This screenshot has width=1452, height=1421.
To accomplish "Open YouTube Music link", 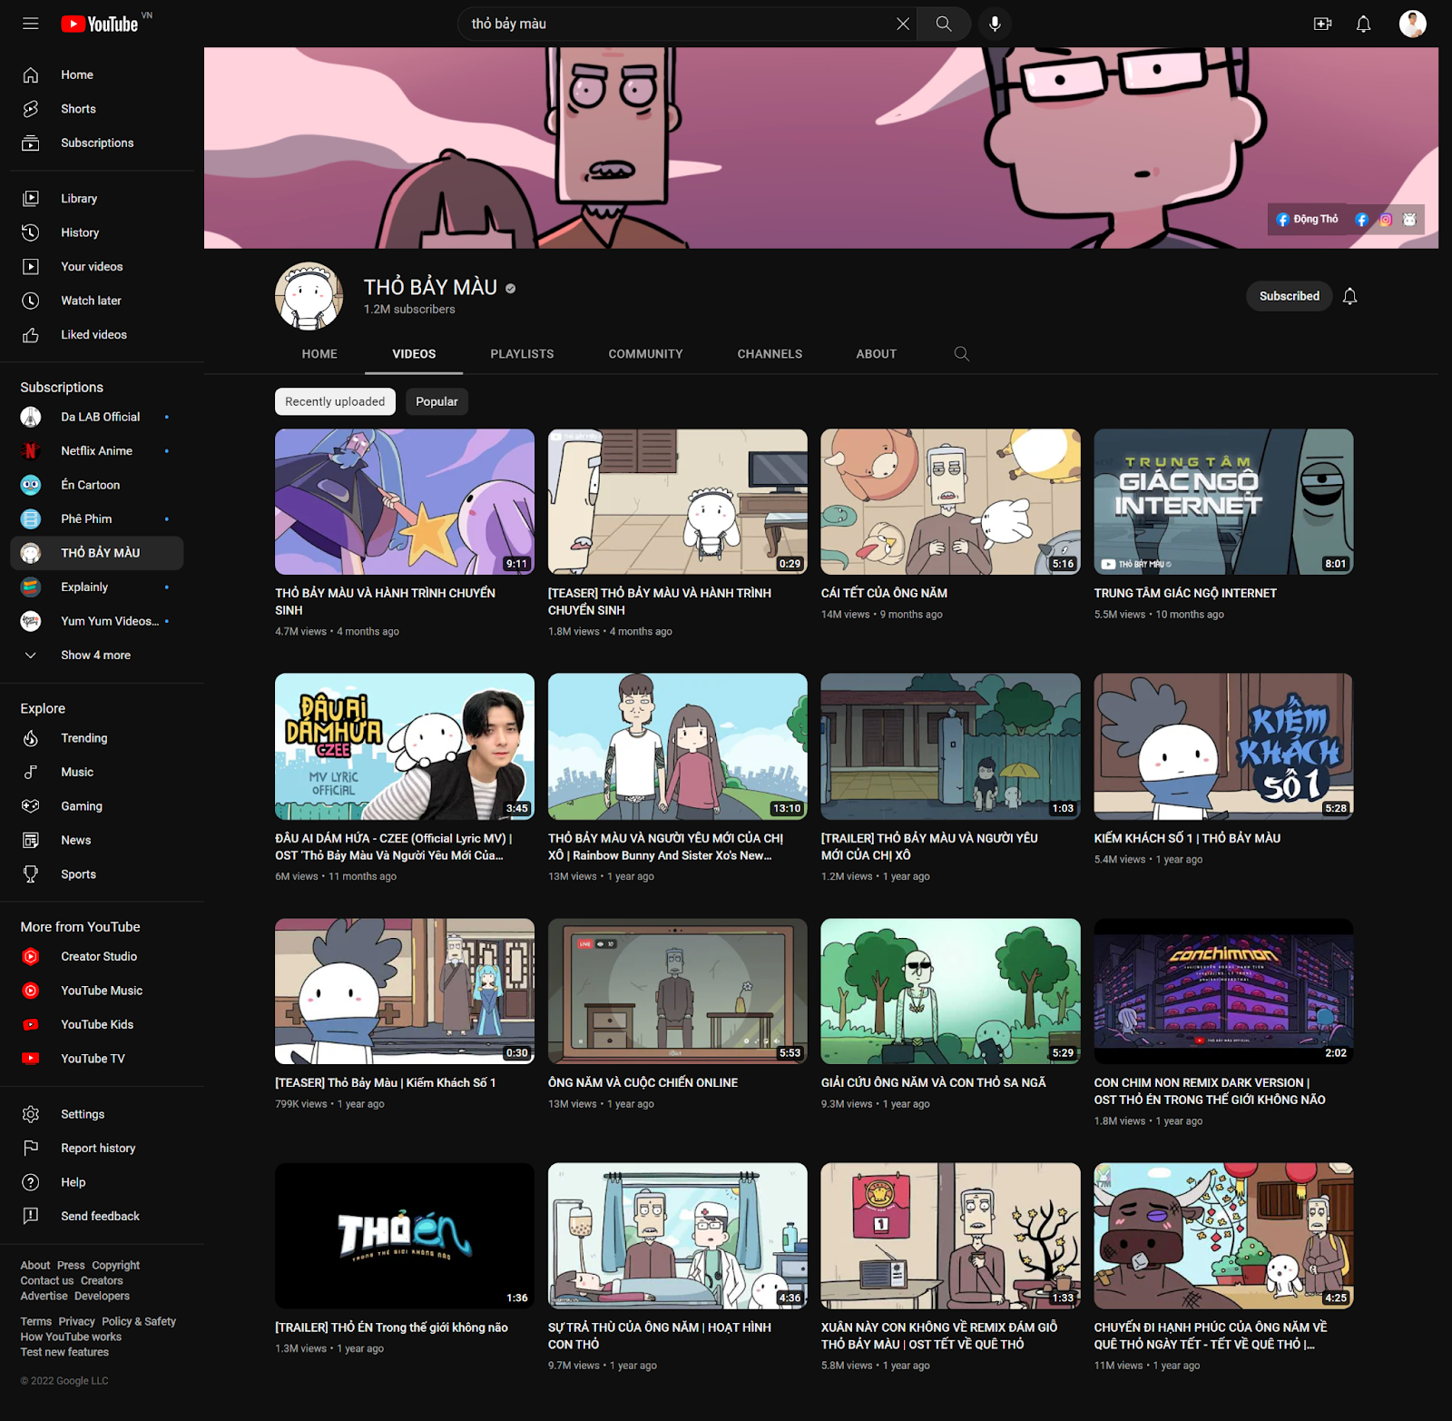I will [96, 991].
